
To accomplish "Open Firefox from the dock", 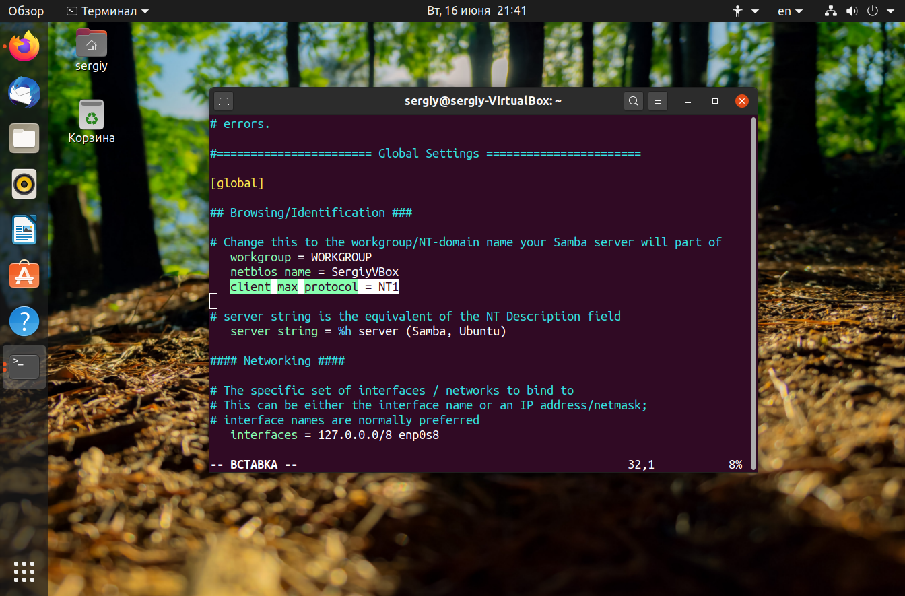I will (24, 46).
